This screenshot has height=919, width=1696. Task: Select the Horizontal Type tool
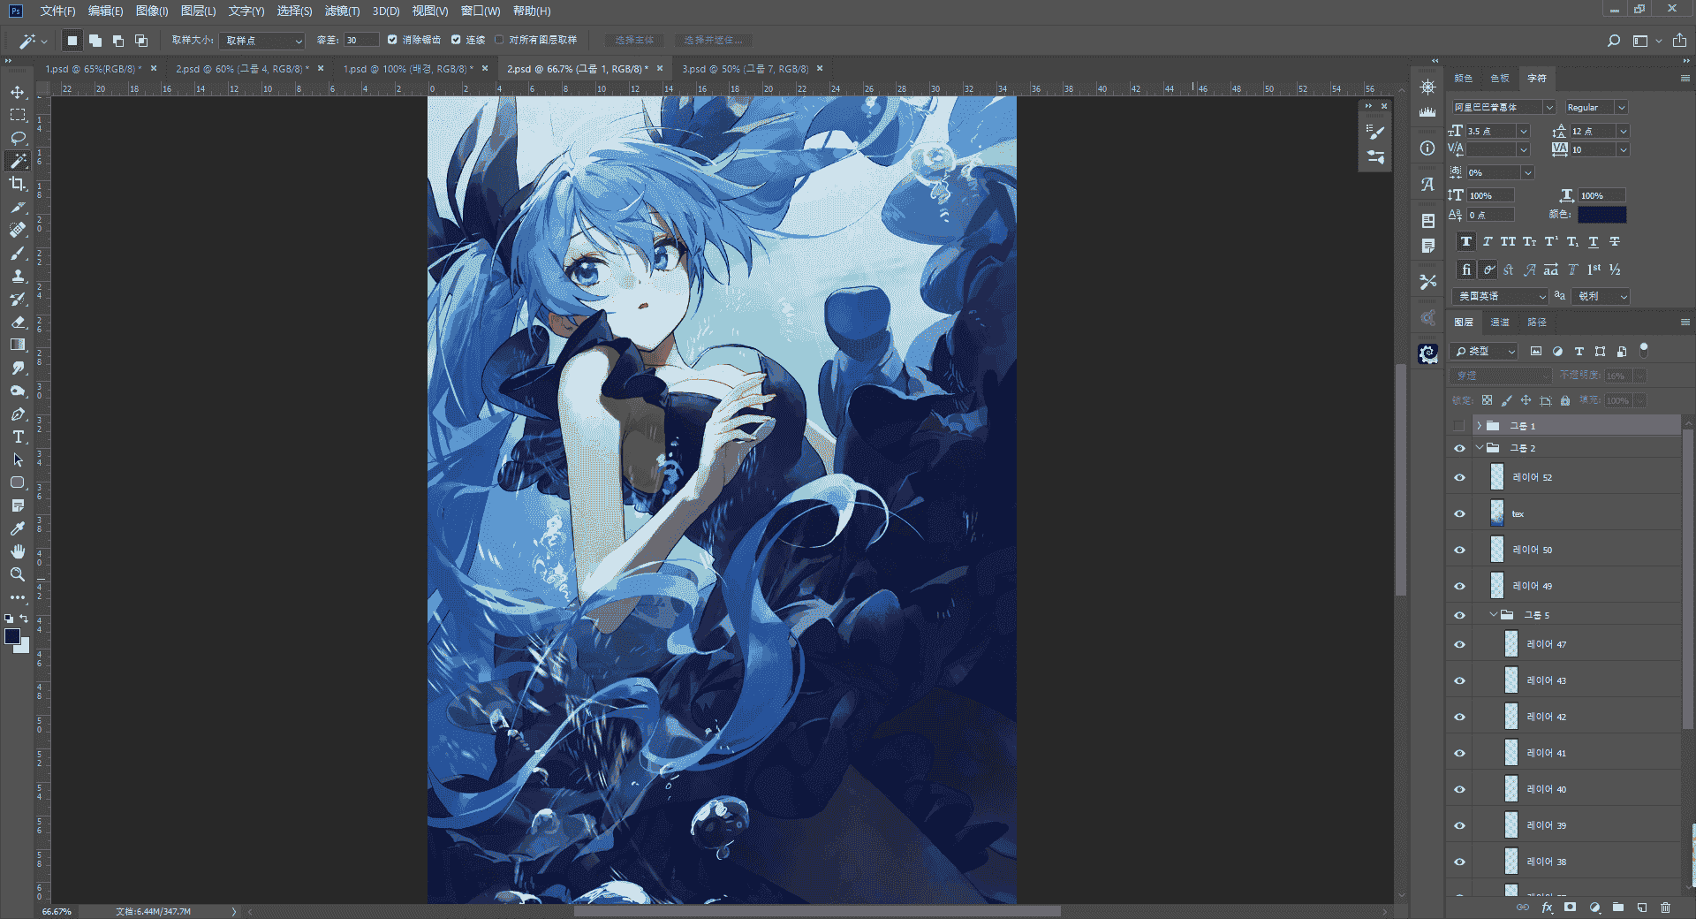tap(18, 437)
